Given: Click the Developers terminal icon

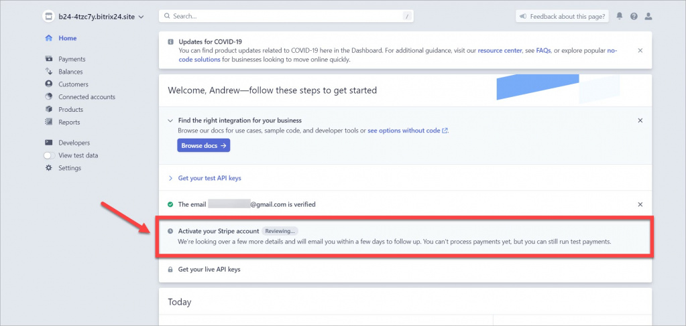Looking at the screenshot, I should [x=49, y=143].
